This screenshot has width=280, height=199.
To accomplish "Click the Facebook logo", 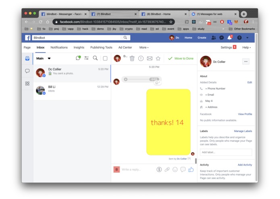I will (28, 37).
